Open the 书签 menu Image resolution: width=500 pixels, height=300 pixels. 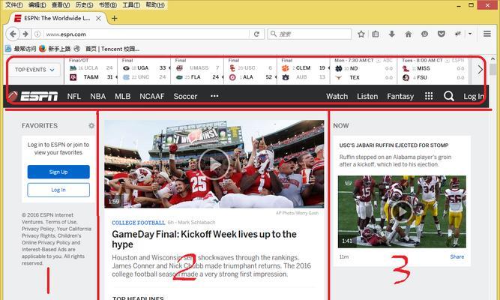108,4
